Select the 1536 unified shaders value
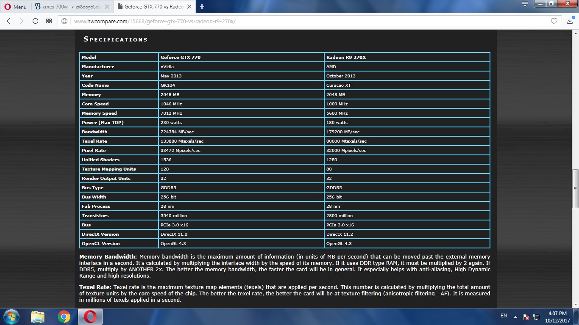Image resolution: width=579 pixels, height=325 pixels. coord(165,160)
